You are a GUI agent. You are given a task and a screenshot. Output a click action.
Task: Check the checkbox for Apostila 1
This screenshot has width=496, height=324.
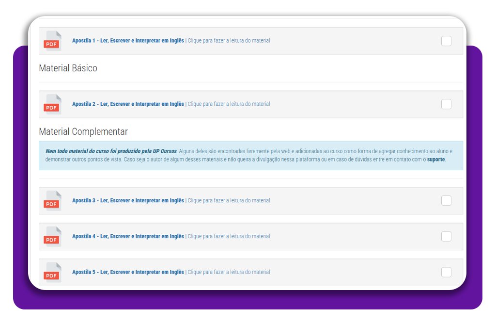[446, 41]
